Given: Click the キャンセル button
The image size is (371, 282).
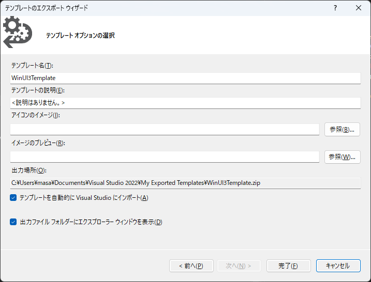Looking at the screenshot, I should point(338,266).
